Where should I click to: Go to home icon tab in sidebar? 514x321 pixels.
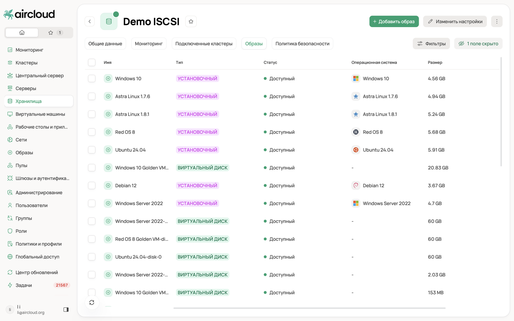(22, 32)
